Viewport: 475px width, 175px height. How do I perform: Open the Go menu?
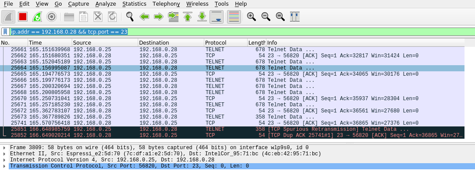(x=58, y=4)
